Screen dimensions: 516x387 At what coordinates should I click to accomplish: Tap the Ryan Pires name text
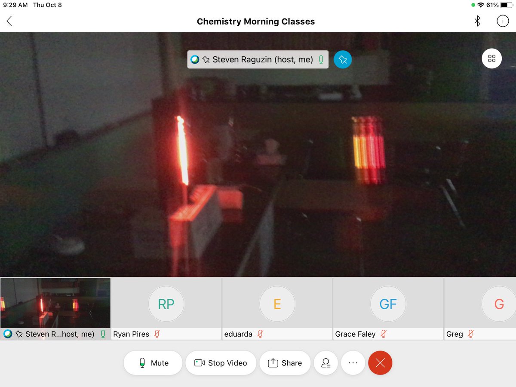tap(131, 334)
